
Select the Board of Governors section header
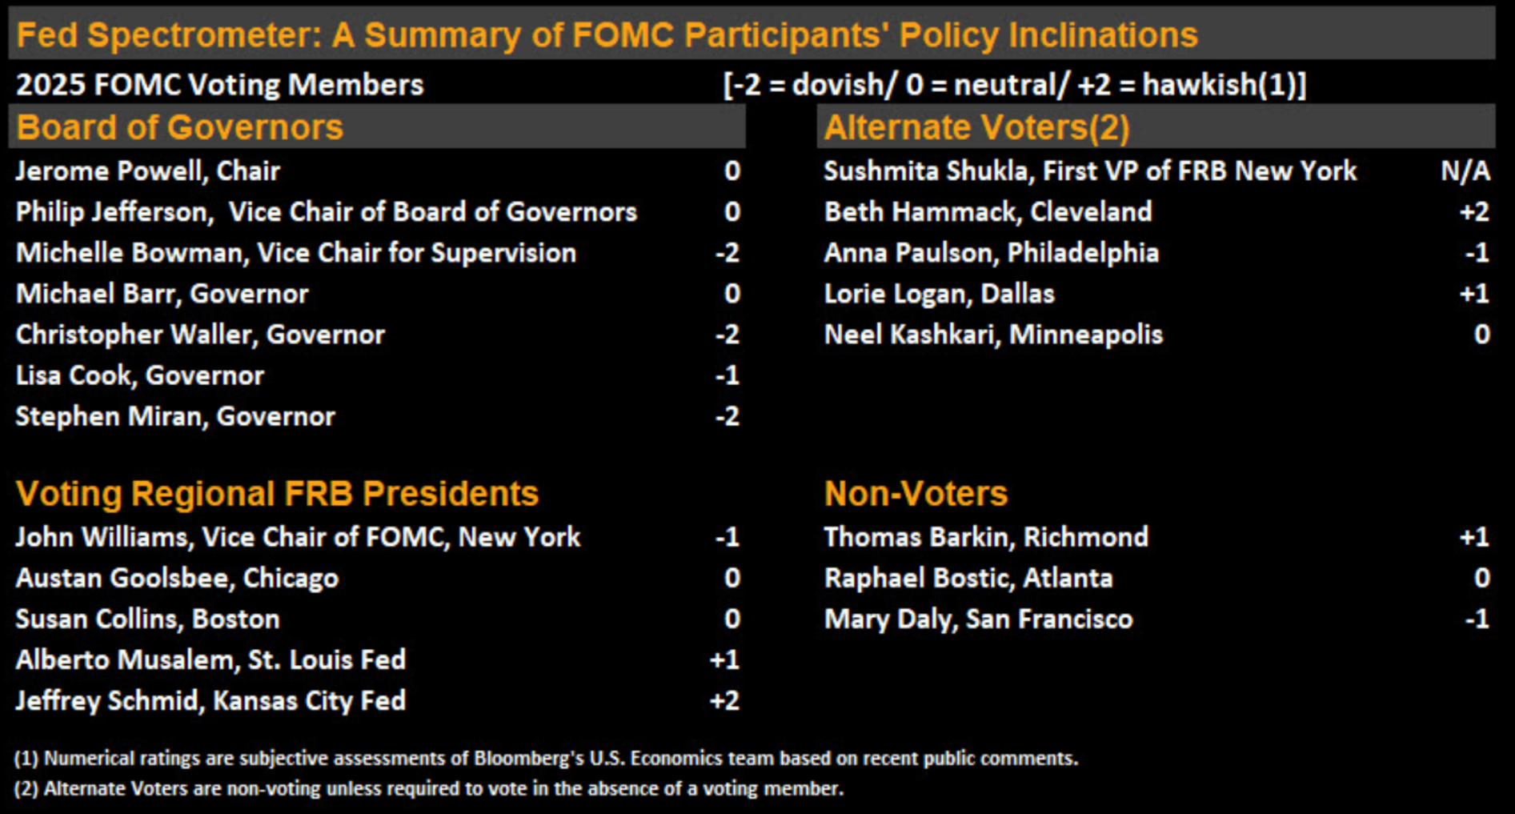180,127
